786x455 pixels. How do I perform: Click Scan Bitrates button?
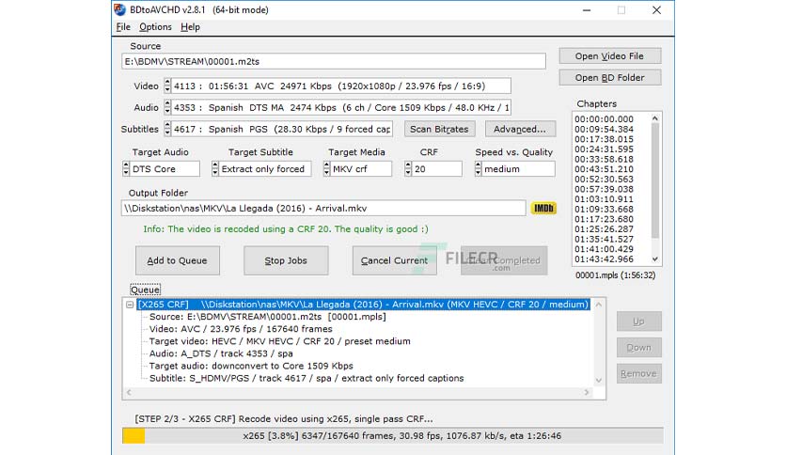point(439,130)
